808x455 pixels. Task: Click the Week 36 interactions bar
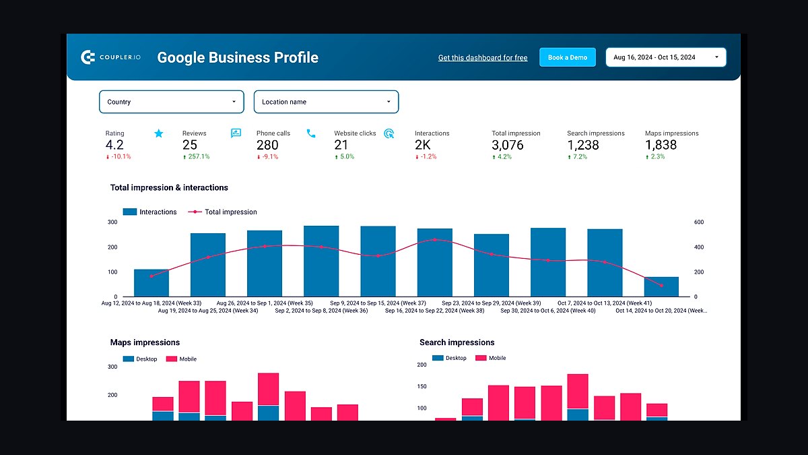click(x=321, y=262)
